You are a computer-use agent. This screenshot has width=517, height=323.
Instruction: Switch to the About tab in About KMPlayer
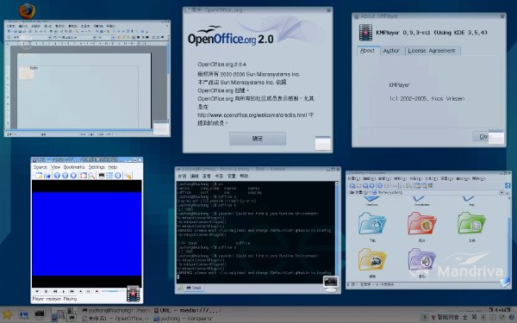coord(367,51)
